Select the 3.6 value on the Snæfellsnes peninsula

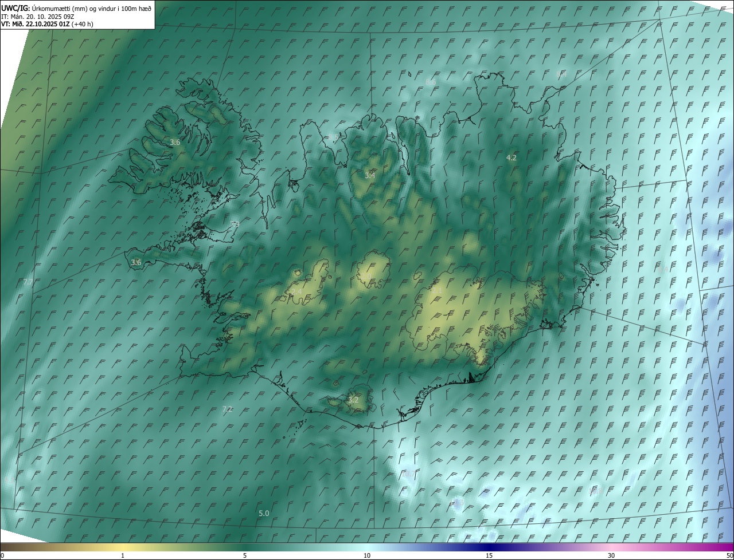pyautogui.click(x=136, y=262)
